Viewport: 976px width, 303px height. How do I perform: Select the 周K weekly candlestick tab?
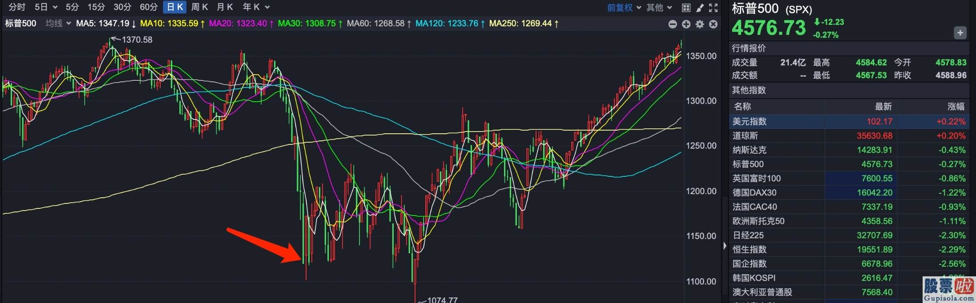coord(200,7)
